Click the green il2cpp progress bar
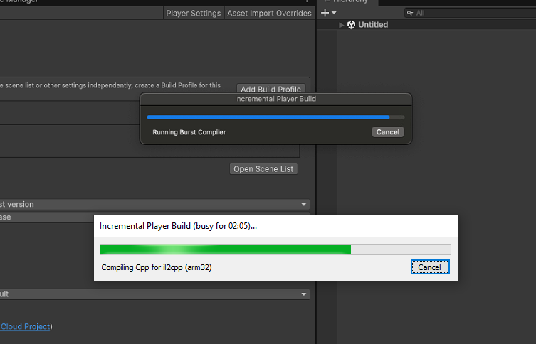Screen dimensions: 536x344 point(275,249)
